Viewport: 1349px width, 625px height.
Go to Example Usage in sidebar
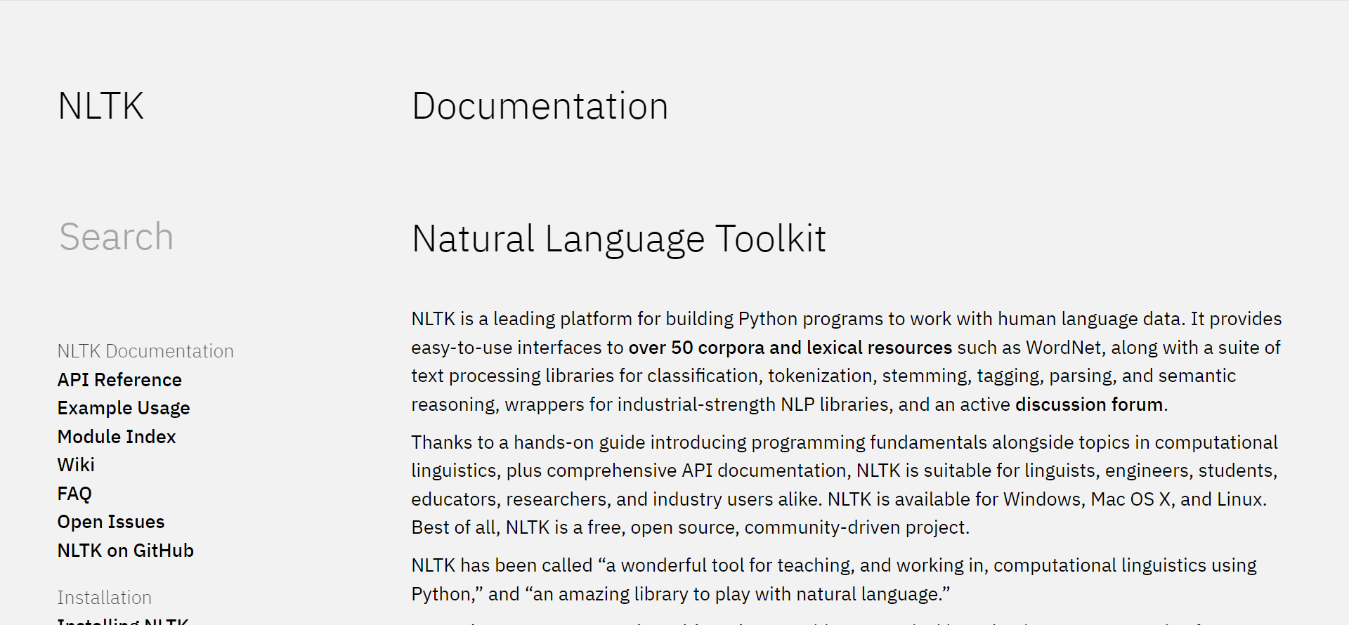tap(124, 408)
